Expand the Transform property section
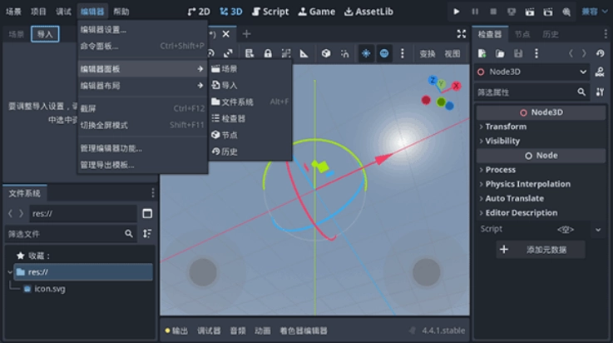Screen dimensions: 613x343 [x=506, y=127]
